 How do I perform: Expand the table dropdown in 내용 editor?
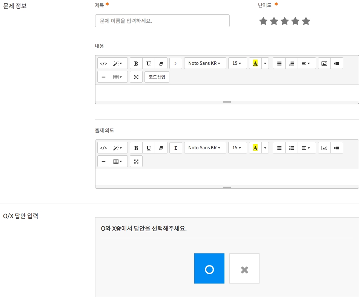(x=118, y=77)
